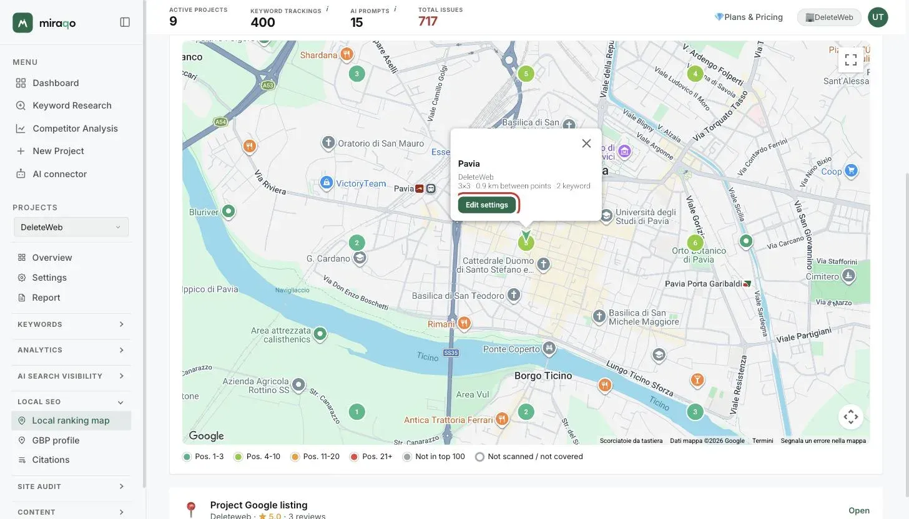Expand the Analytics section
909x519 pixels.
(71, 350)
